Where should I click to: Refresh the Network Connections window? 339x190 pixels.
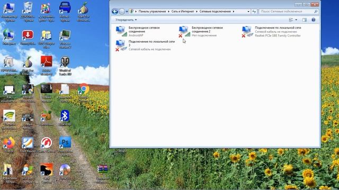pyautogui.click(x=254, y=12)
